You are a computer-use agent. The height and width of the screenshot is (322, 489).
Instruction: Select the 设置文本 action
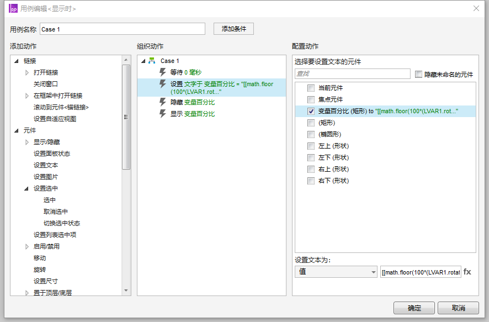point(45,165)
